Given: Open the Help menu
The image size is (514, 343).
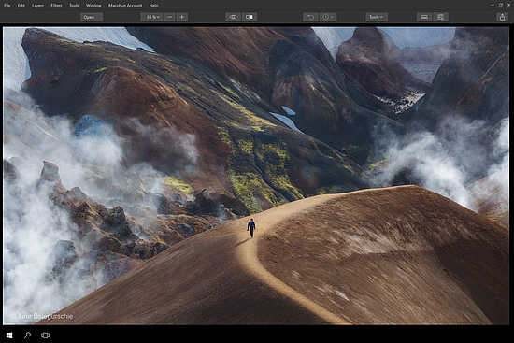Looking at the screenshot, I should coord(153,6).
